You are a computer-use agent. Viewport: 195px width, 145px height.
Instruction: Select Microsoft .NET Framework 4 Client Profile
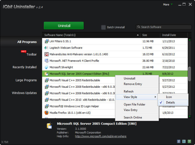[x=115, y=61]
